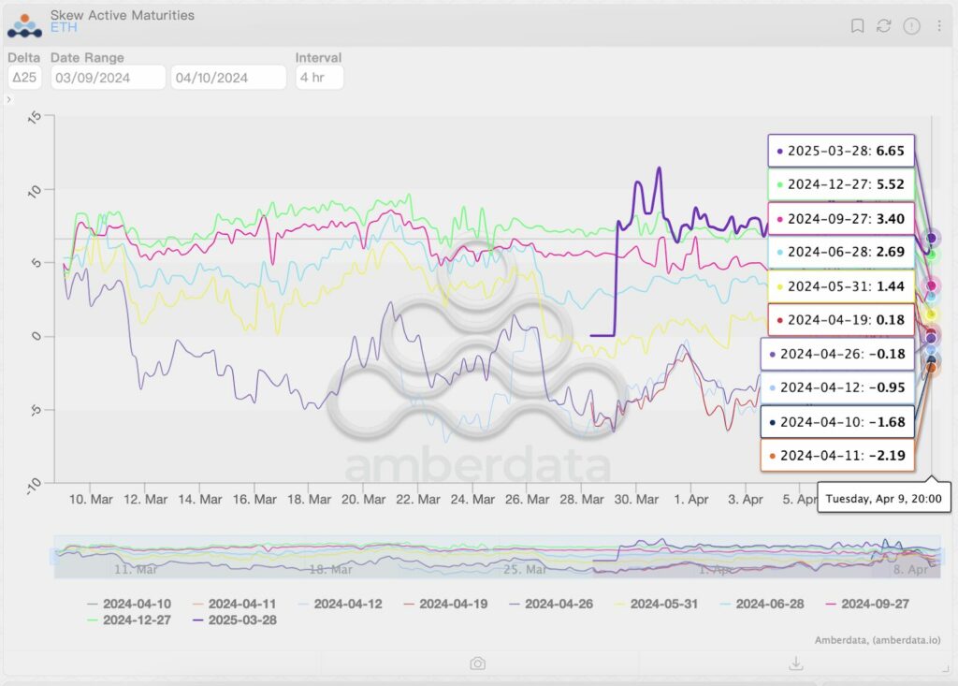Click the ETH asset label
This screenshot has height=686, width=958.
[x=64, y=27]
